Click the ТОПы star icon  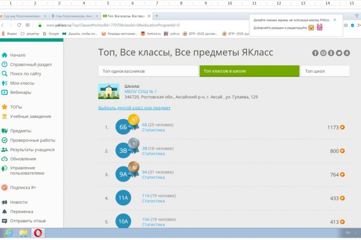(5, 107)
